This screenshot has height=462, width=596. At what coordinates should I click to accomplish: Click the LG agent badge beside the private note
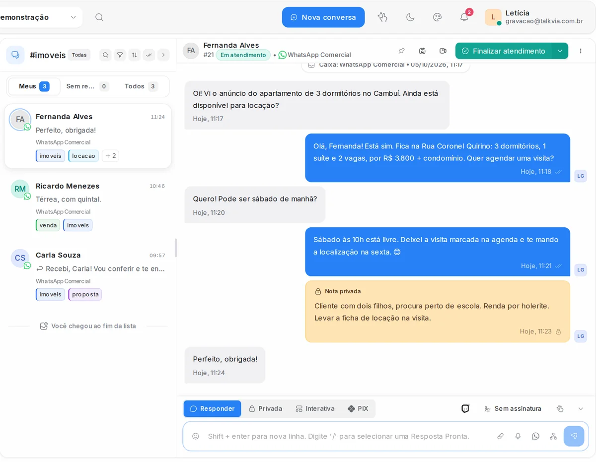(581, 336)
